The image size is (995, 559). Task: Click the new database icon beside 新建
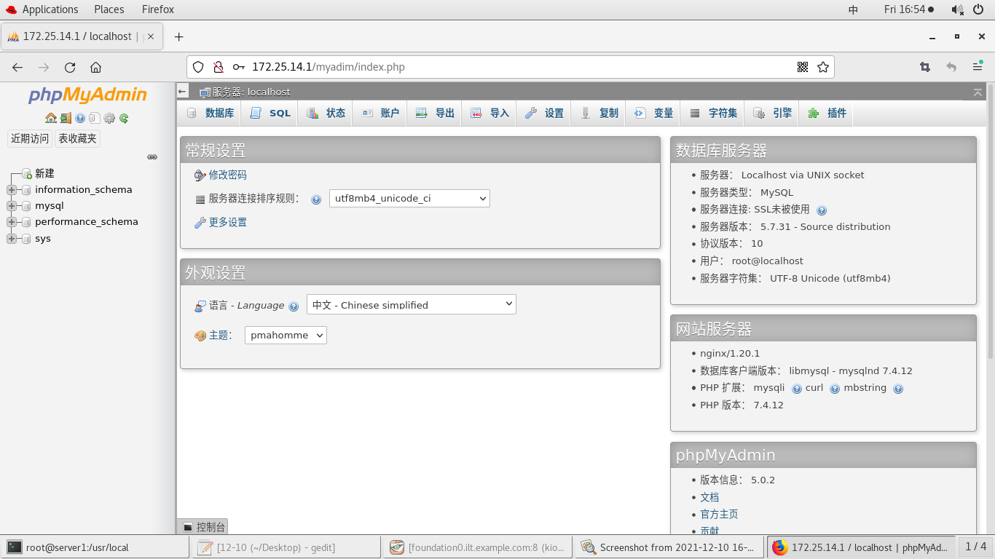point(26,173)
